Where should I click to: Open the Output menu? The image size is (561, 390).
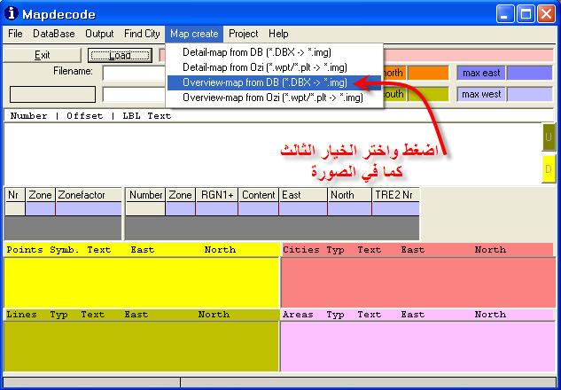coord(99,34)
